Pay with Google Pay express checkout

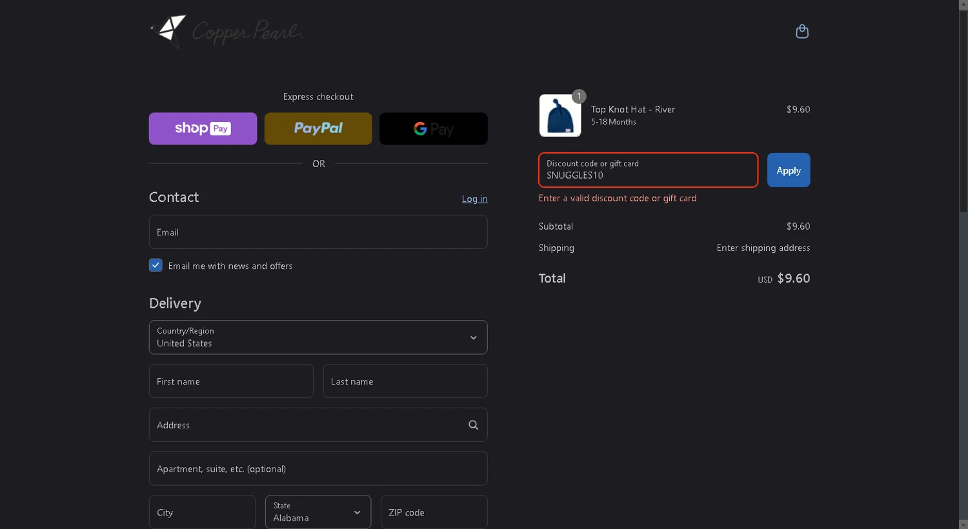click(434, 128)
